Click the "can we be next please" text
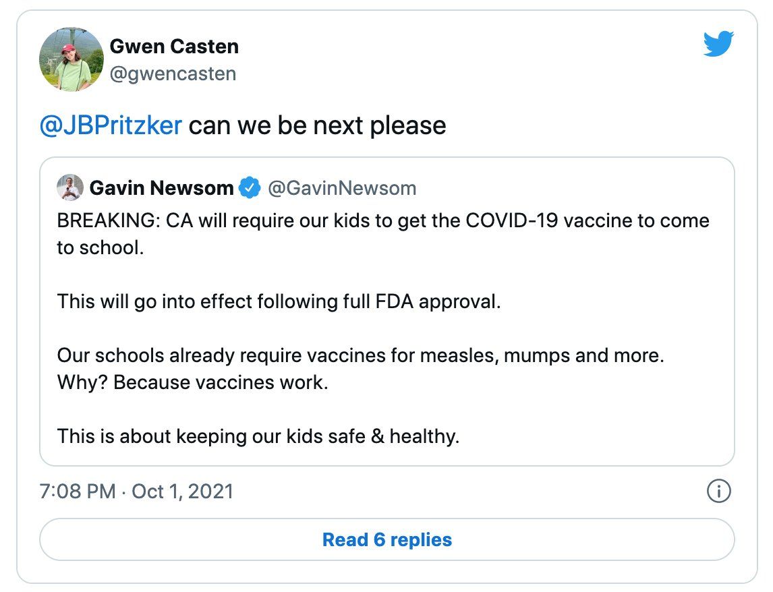The width and height of the screenshot is (773, 592). tap(318, 125)
